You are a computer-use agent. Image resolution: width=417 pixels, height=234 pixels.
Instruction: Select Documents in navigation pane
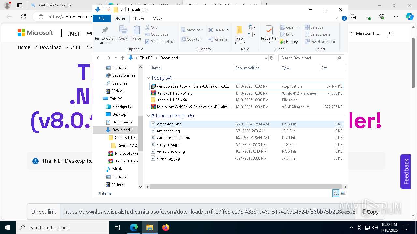coord(119,122)
